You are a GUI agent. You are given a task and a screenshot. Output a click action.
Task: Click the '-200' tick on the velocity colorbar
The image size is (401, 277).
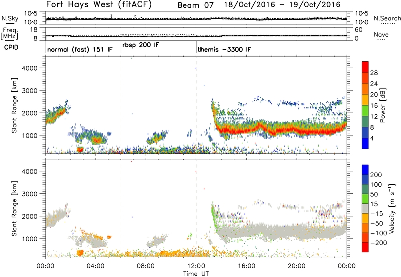tap(378, 243)
